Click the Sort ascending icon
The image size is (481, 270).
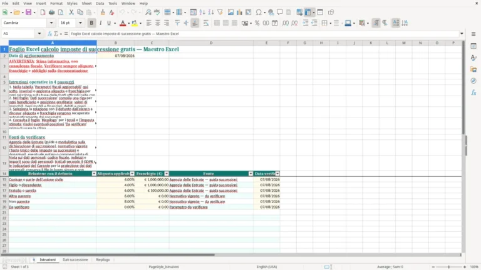click(x=202, y=12)
